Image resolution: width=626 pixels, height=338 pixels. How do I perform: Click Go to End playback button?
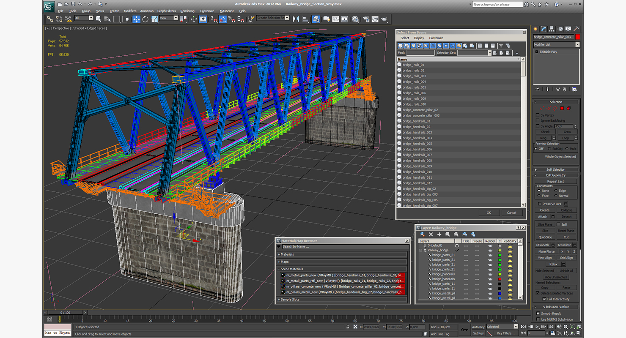pos(551,327)
